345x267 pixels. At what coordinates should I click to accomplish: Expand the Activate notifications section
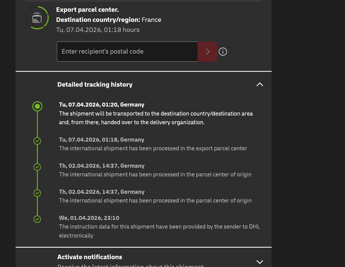pyautogui.click(x=260, y=262)
